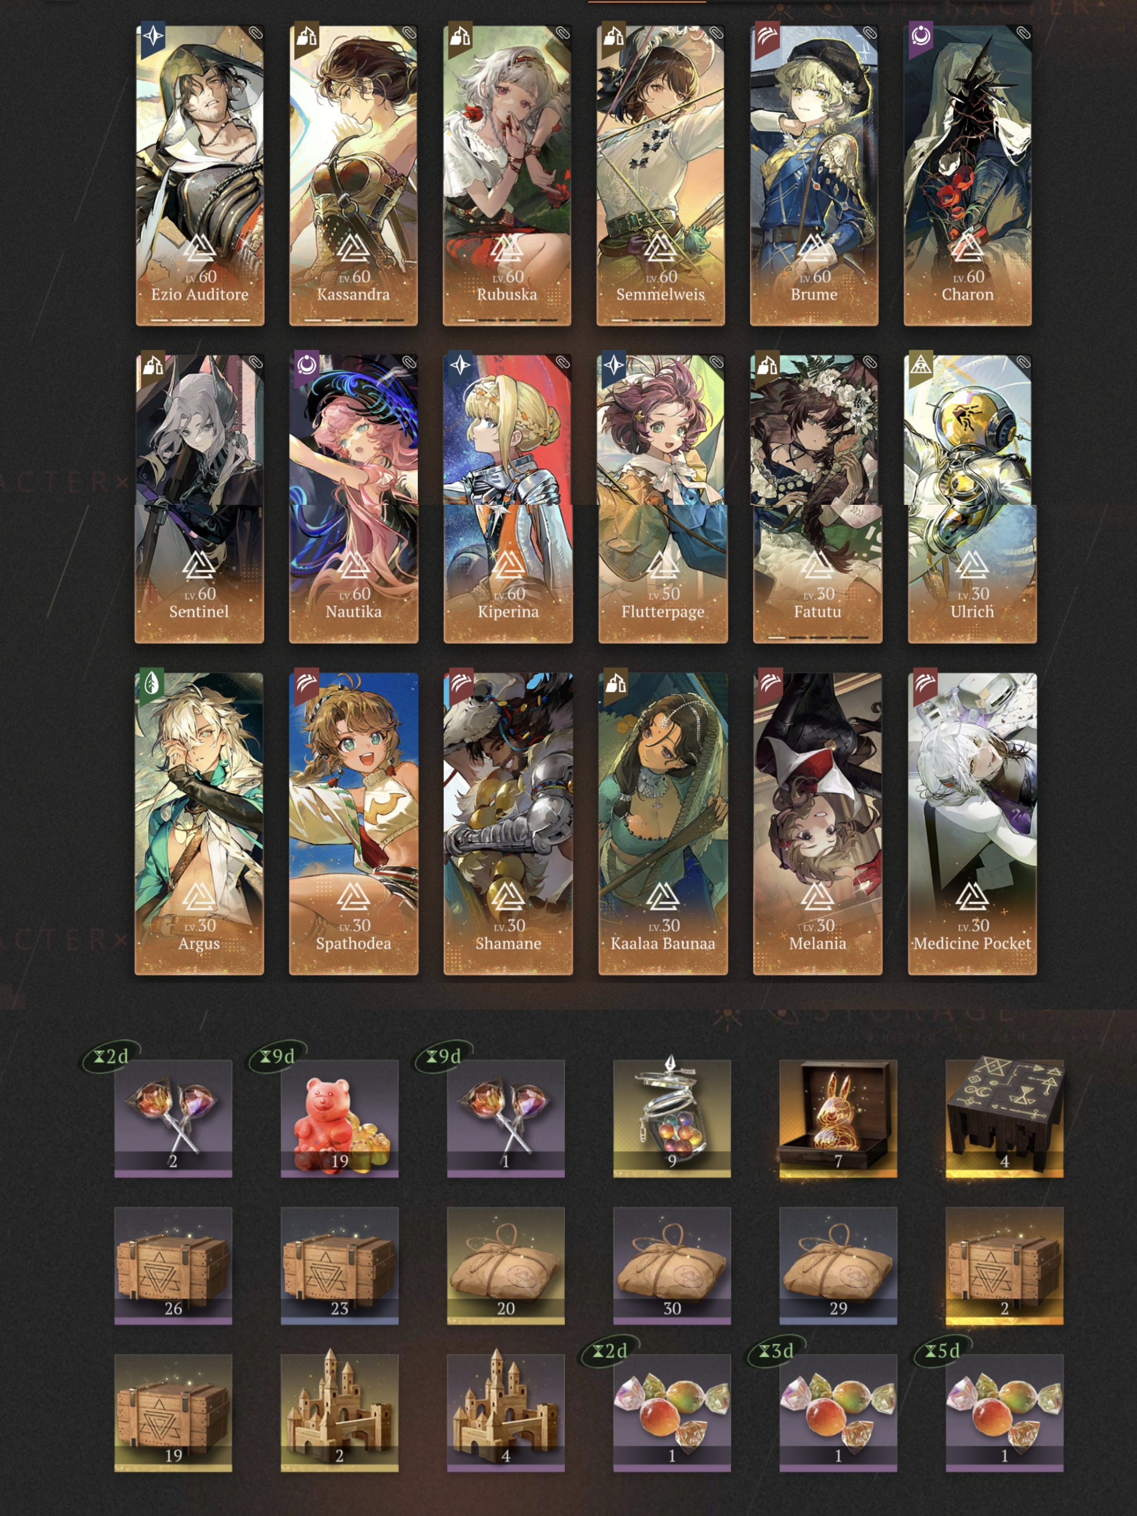Open the Spathodea character card
The height and width of the screenshot is (1516, 1137).
pos(353,823)
